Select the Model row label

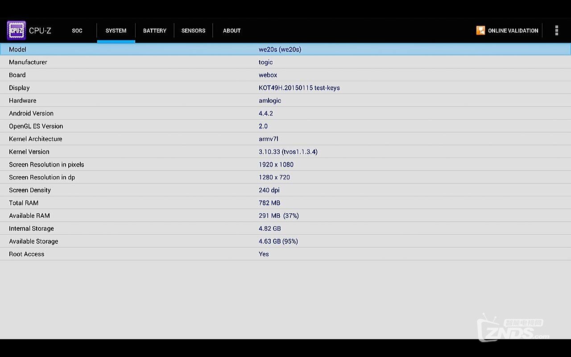pos(17,50)
